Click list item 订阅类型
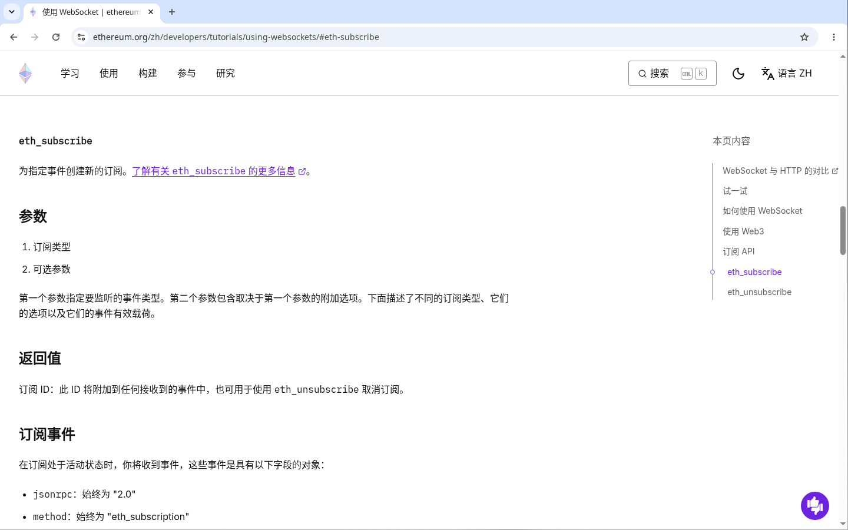 pyautogui.click(x=52, y=247)
